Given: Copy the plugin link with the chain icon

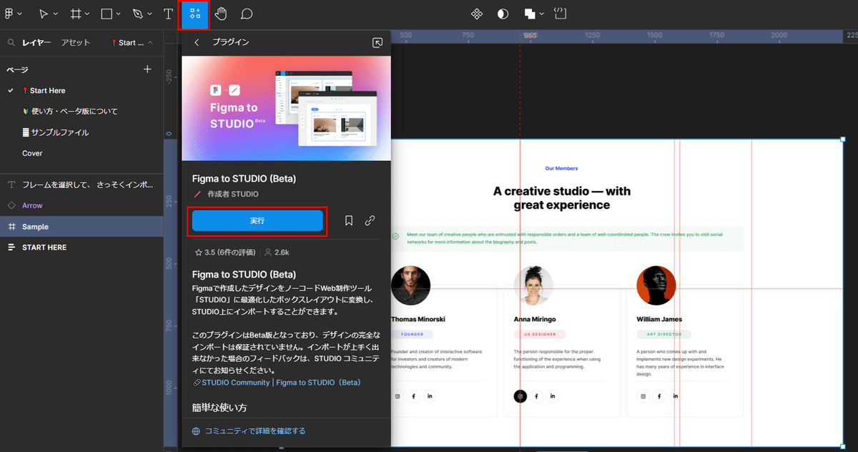Looking at the screenshot, I should click(370, 221).
